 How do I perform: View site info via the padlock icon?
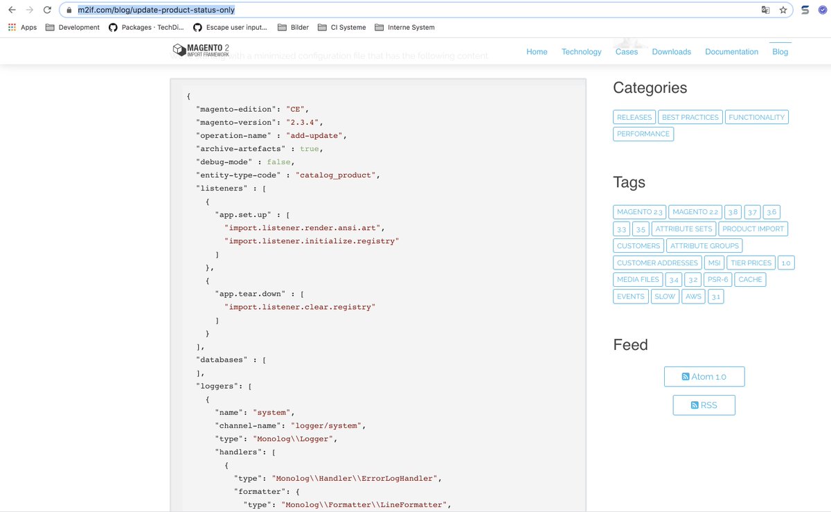pyautogui.click(x=69, y=10)
